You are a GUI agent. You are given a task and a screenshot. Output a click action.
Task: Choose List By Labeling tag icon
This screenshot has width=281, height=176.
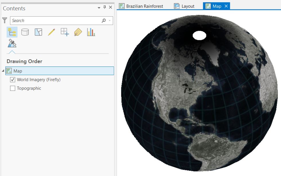(x=78, y=32)
